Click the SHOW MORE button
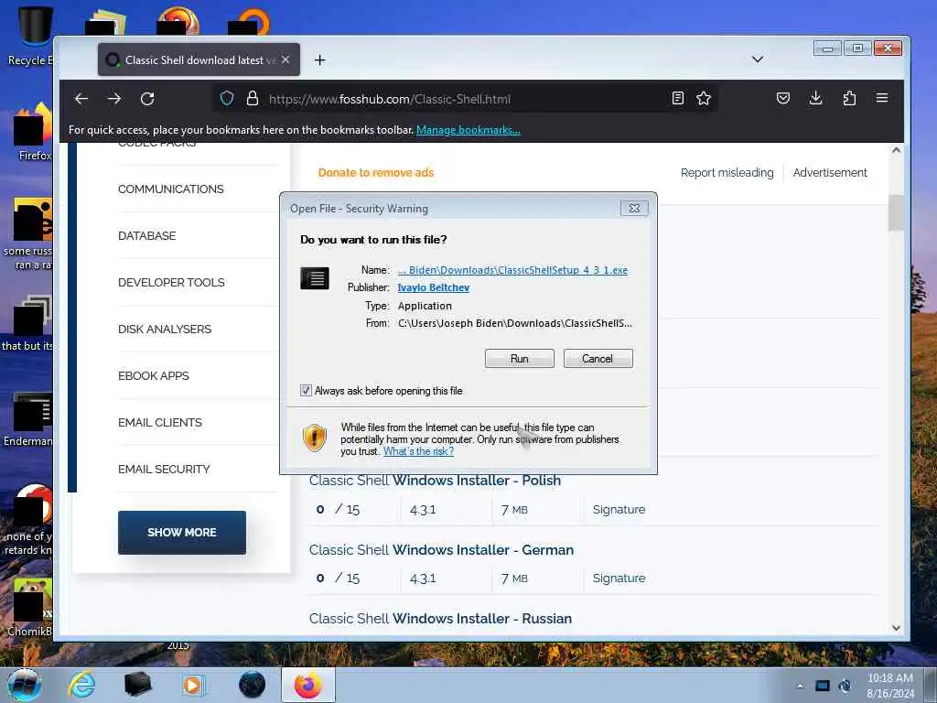The image size is (937, 703). coord(182,532)
